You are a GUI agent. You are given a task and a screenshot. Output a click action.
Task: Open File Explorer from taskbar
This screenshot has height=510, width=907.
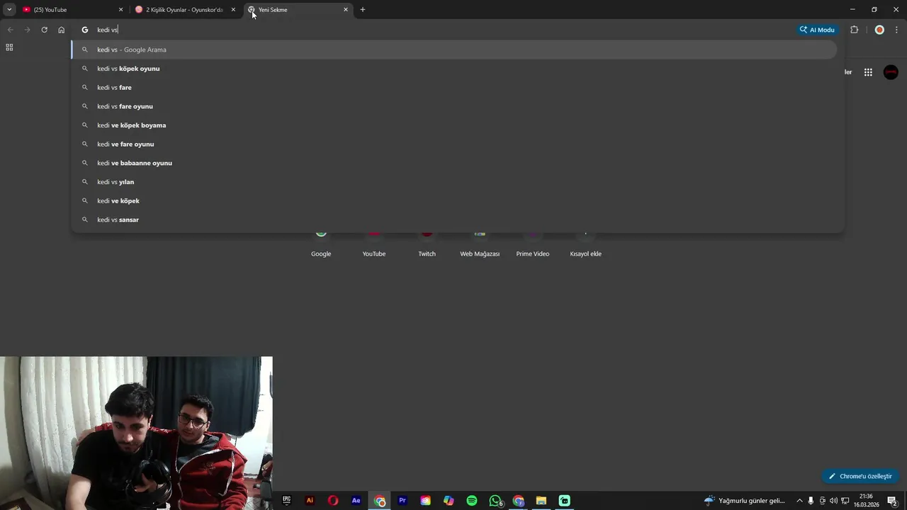tap(541, 501)
